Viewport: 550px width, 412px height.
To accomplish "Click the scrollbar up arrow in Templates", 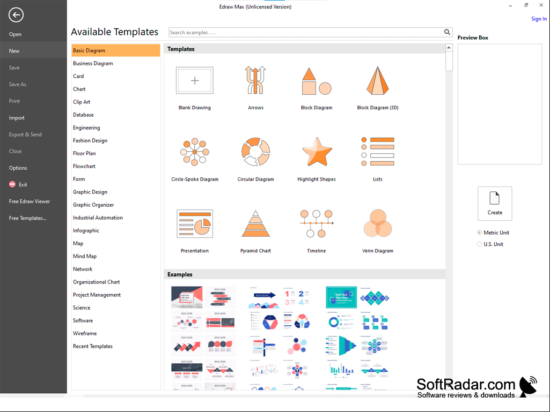I will point(449,48).
